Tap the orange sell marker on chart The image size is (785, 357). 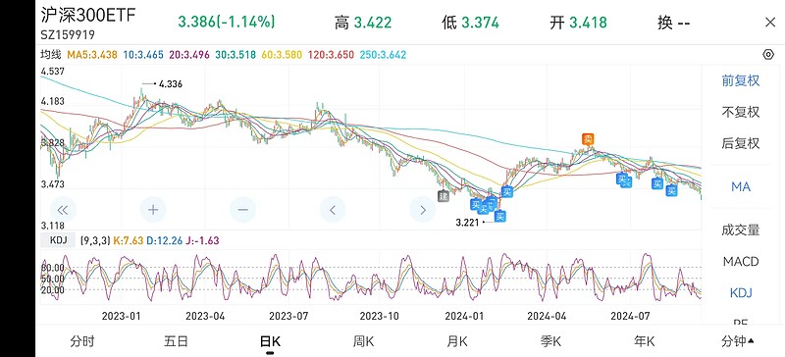[x=588, y=139]
